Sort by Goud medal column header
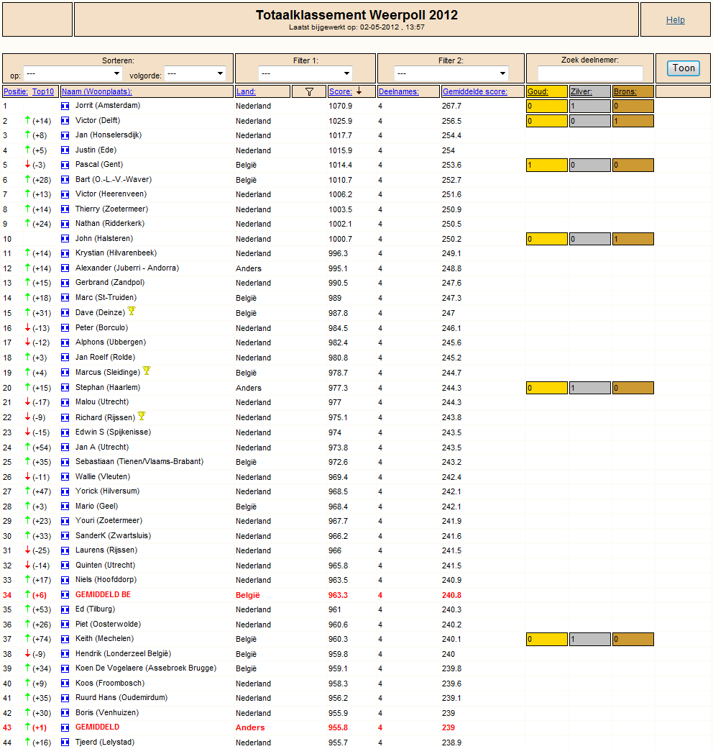 538,91
